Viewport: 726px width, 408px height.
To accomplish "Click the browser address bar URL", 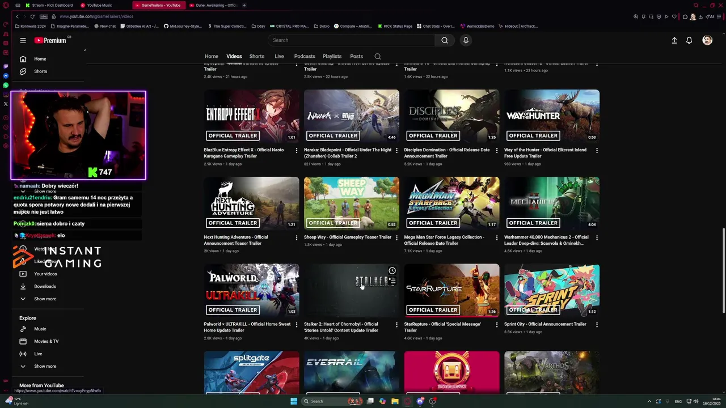I will tap(96, 16).
